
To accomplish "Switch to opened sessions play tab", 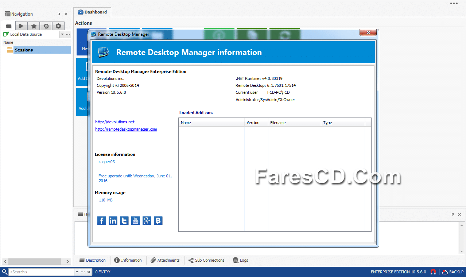I will 21,26.
